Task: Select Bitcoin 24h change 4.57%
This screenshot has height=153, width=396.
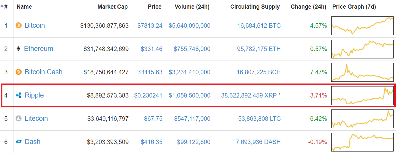Action: 318,26
